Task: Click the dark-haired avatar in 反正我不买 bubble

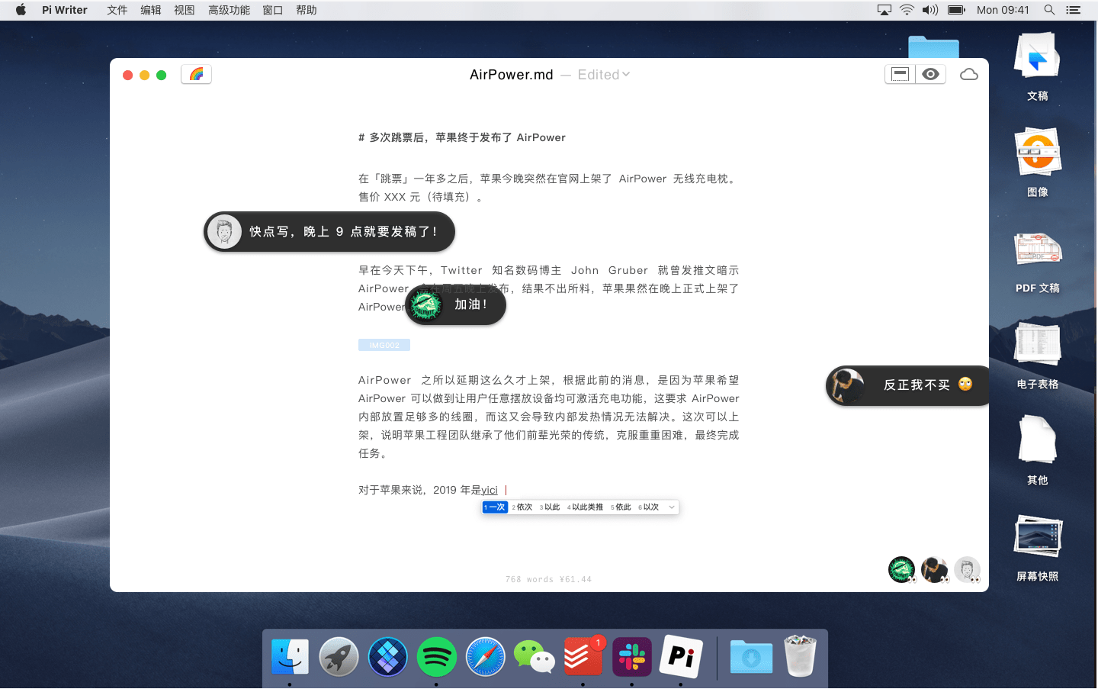Action: [x=847, y=385]
